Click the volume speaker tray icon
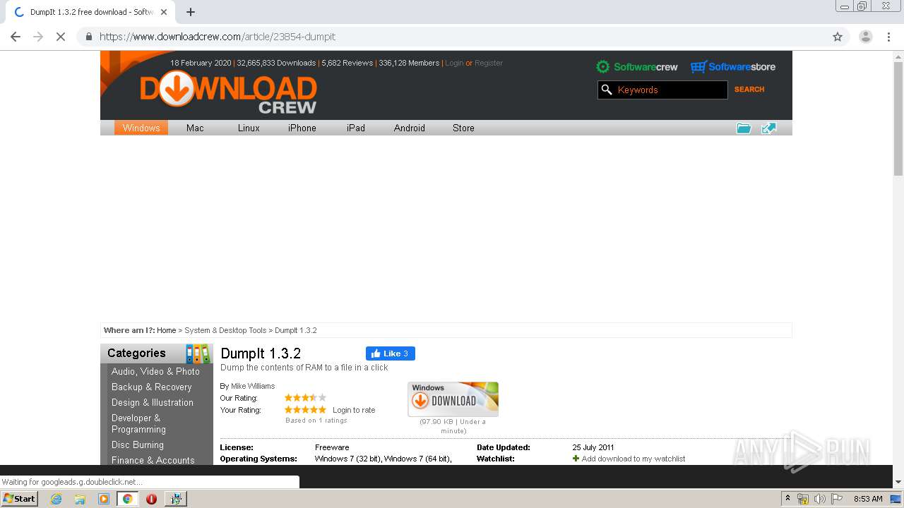Image resolution: width=904 pixels, height=508 pixels. [x=820, y=499]
